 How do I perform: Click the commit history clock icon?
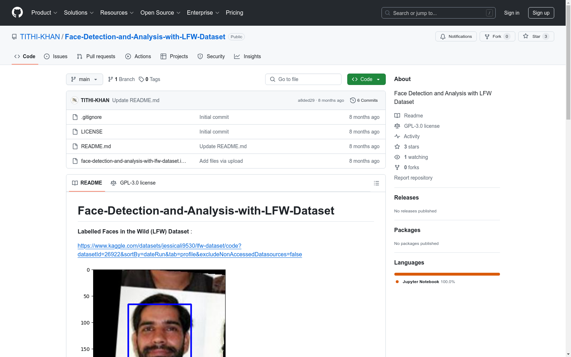[x=353, y=100]
